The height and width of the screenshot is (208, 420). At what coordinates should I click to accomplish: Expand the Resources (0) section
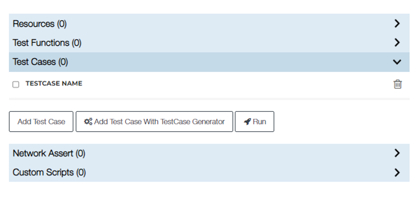coord(209,24)
